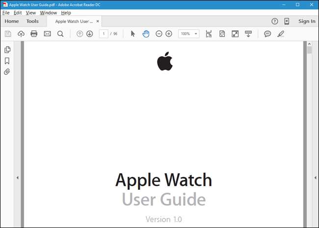The height and width of the screenshot is (228, 319).
Task: Click the fit one full page icon
Action: pyautogui.click(x=222, y=34)
